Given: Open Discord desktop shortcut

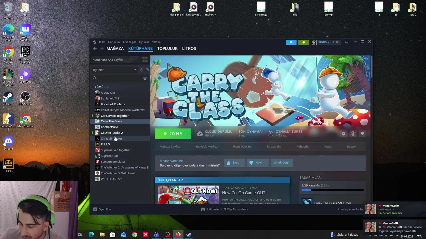Looking at the screenshot, I should point(8,143).
